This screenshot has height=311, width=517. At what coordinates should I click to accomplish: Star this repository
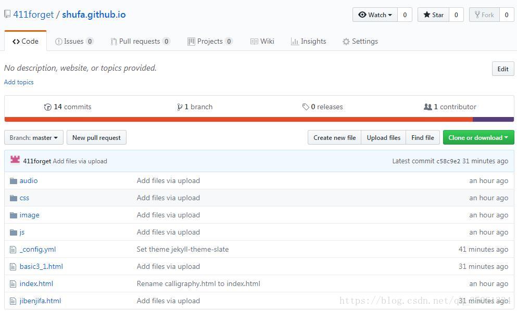pos(433,15)
